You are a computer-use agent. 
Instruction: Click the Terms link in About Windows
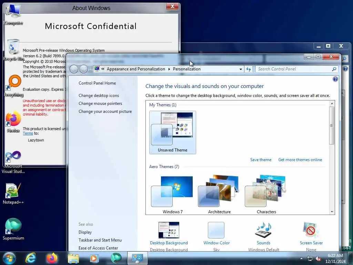point(28,134)
